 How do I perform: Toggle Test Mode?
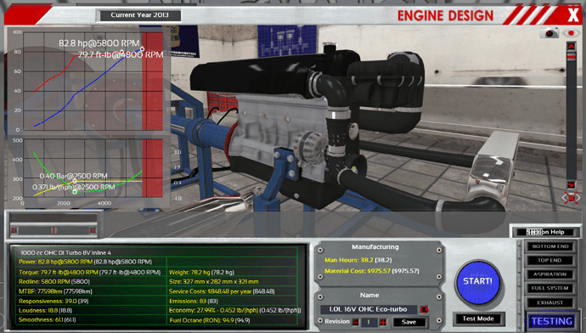478,319
